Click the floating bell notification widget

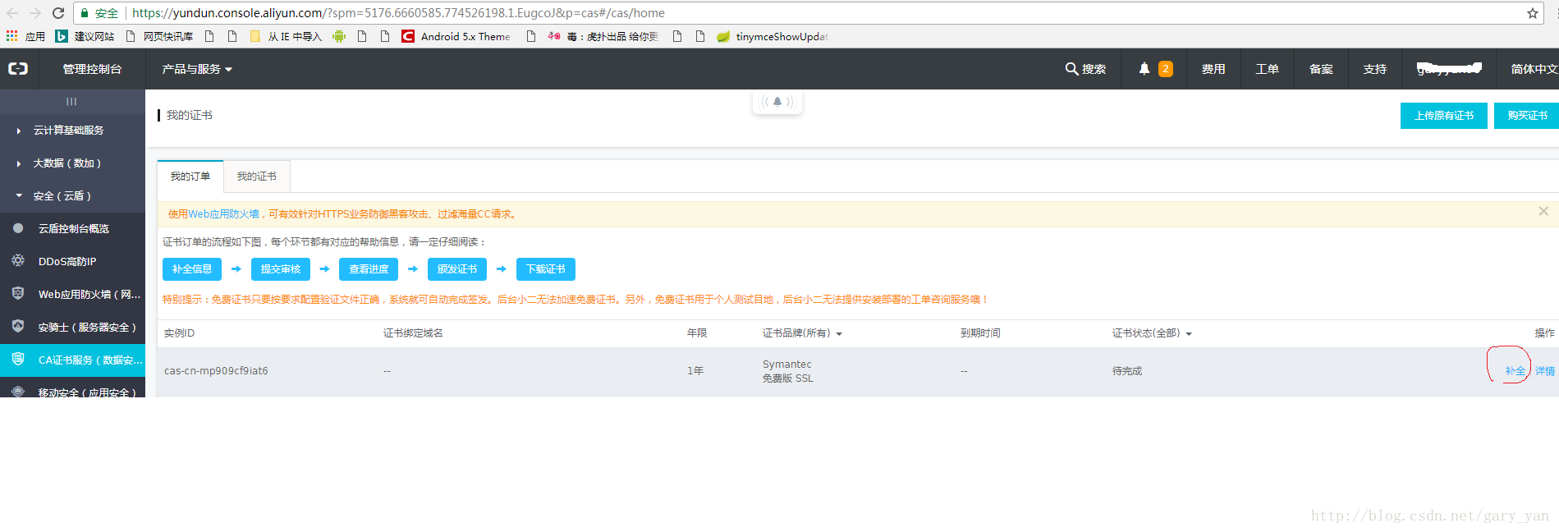pos(777,102)
